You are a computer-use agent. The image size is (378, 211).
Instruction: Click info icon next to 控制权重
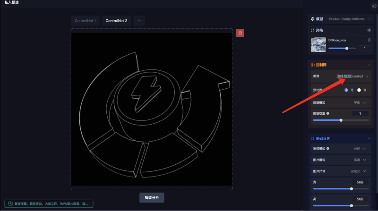click(328, 113)
